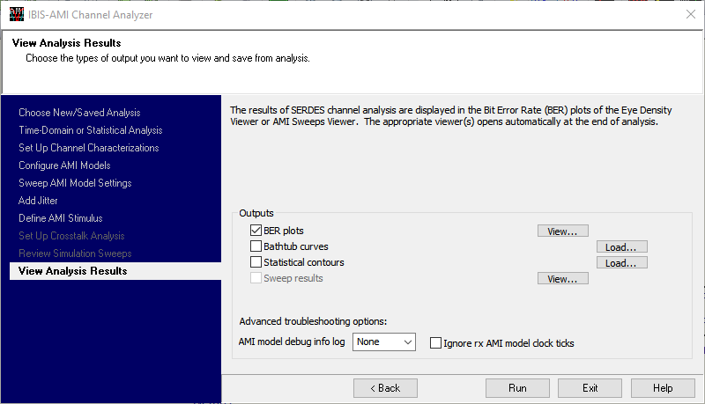Uncheck the BER plots checkbox

click(256, 231)
